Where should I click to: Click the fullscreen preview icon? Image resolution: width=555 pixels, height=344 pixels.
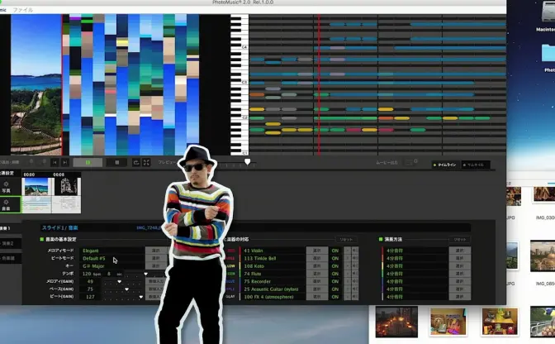tap(146, 162)
